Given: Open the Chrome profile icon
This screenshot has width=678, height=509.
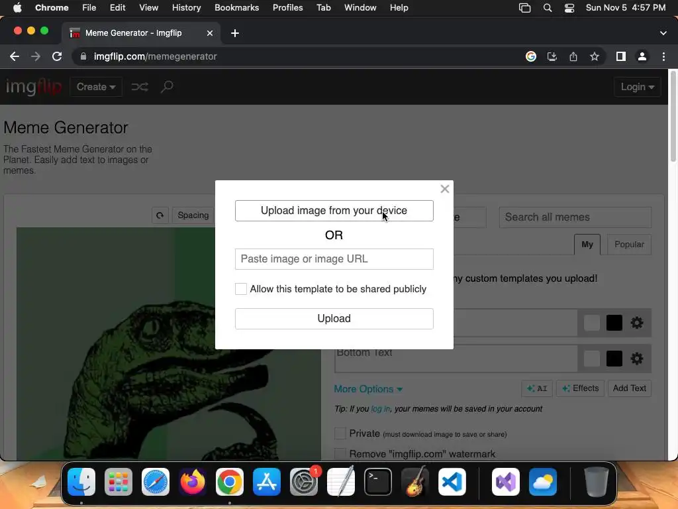Looking at the screenshot, I should coord(642,57).
